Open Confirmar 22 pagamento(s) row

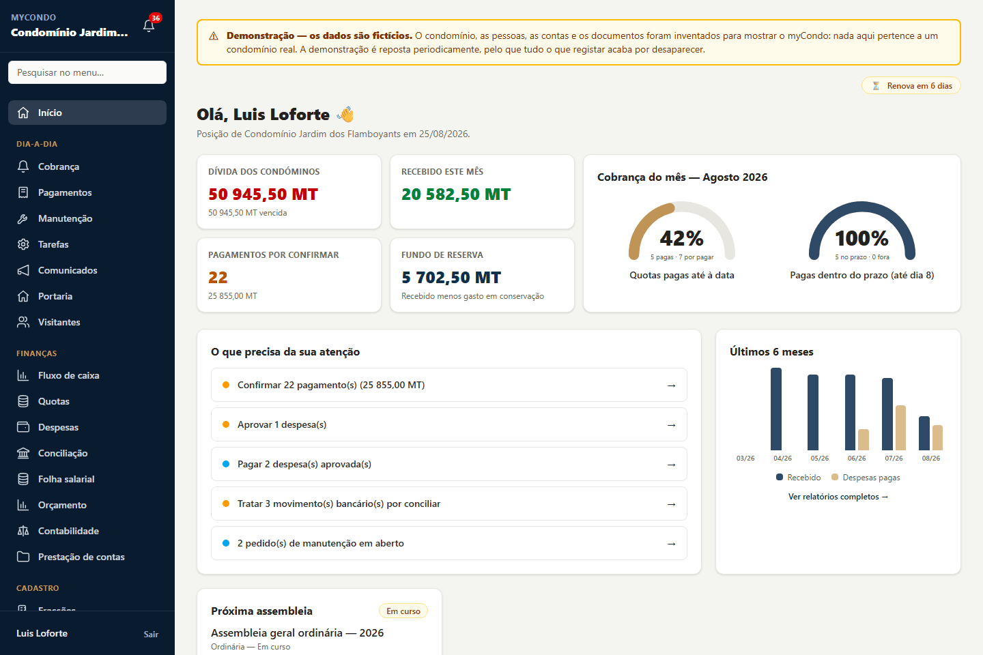[449, 385]
